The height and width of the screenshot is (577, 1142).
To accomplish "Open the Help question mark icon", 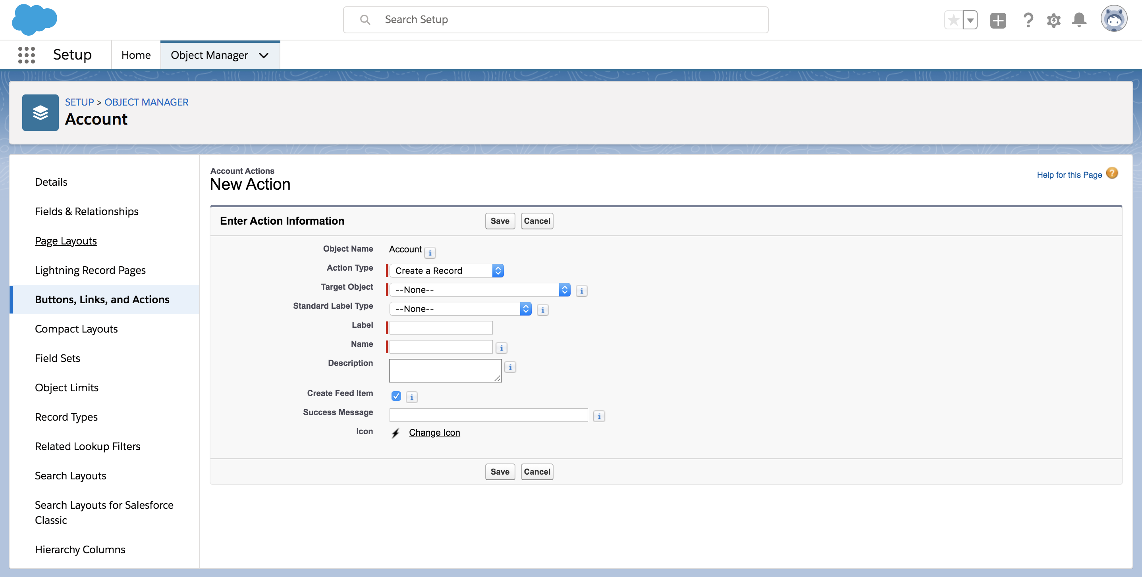I will [x=1028, y=20].
